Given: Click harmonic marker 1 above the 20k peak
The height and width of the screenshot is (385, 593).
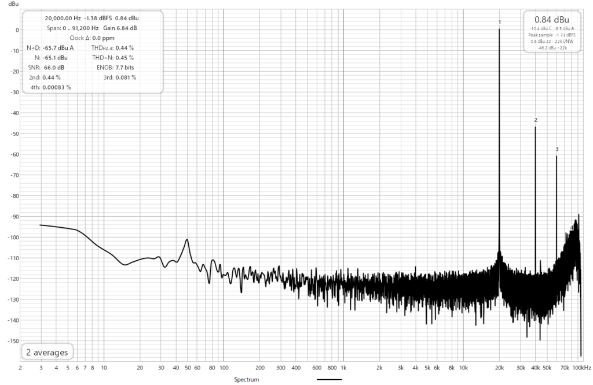Looking at the screenshot, I should click(x=499, y=23).
